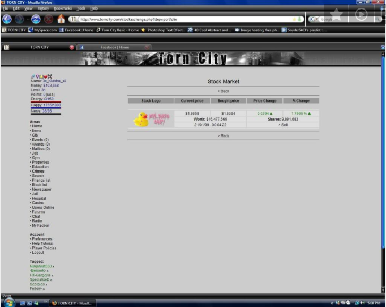Viewport: 386px width, 307px height.
Task: Open the TORN CITY bookmark
Action: [14, 30]
